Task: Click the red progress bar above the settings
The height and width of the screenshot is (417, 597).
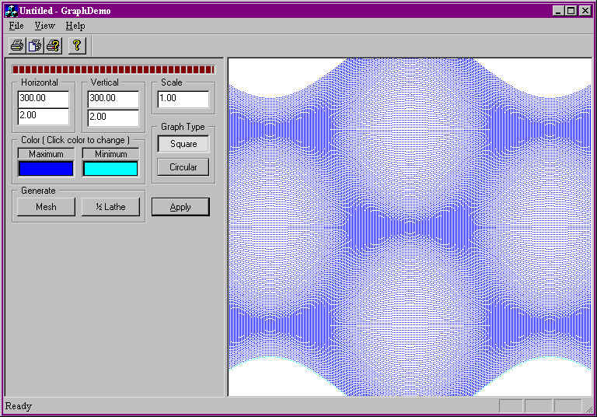Action: click(x=113, y=69)
